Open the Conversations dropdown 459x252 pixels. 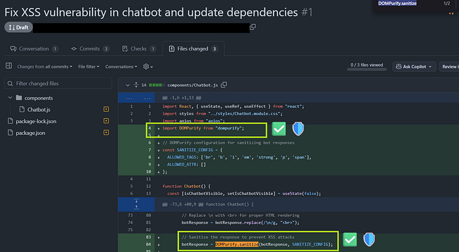click(121, 67)
